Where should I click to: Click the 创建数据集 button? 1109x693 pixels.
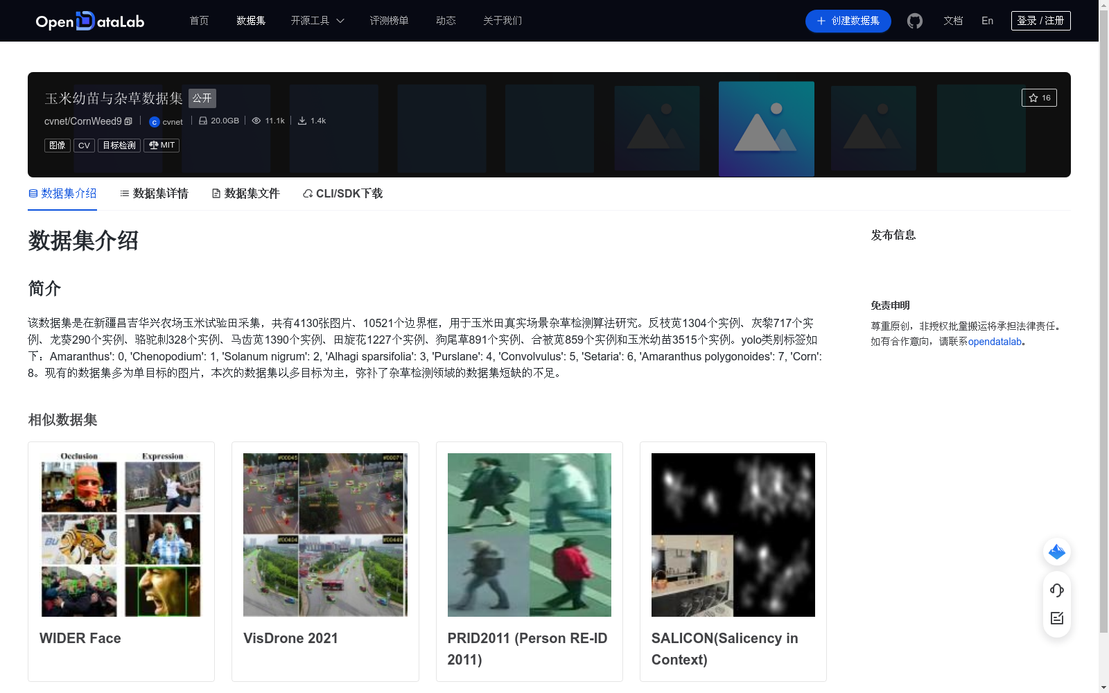pyautogui.click(x=848, y=21)
